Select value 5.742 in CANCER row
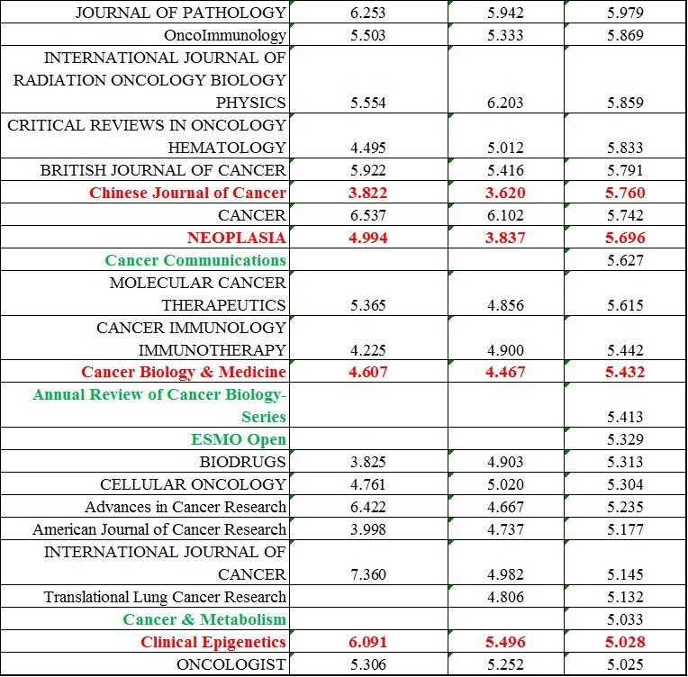This screenshot has width=688, height=677. [x=625, y=215]
